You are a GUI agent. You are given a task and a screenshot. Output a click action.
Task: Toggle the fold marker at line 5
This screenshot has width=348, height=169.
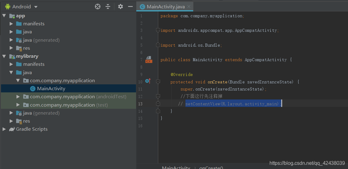point(158,45)
